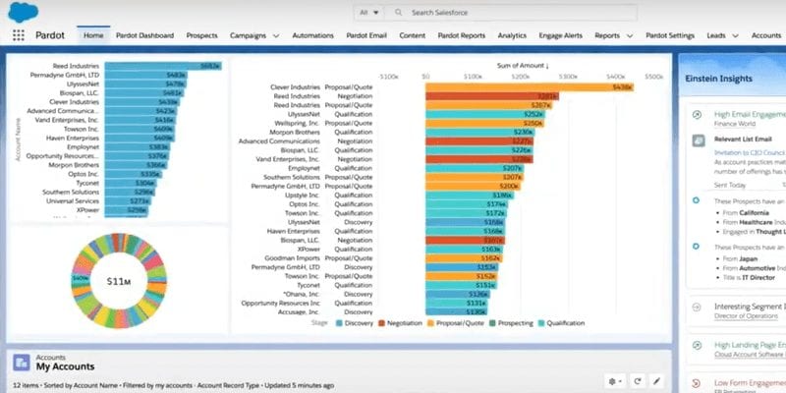786x393 pixels.
Task: Open the Finance World link
Action: [733, 124]
